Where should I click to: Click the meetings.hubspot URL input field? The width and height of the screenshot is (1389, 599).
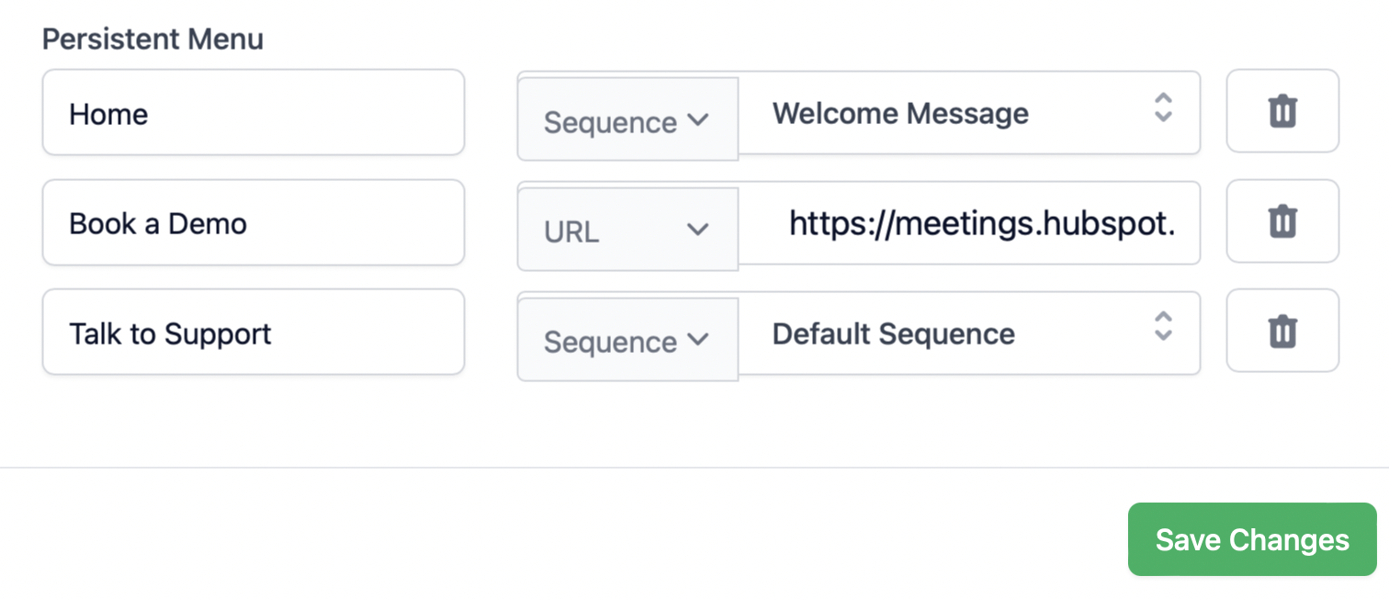coord(974,223)
